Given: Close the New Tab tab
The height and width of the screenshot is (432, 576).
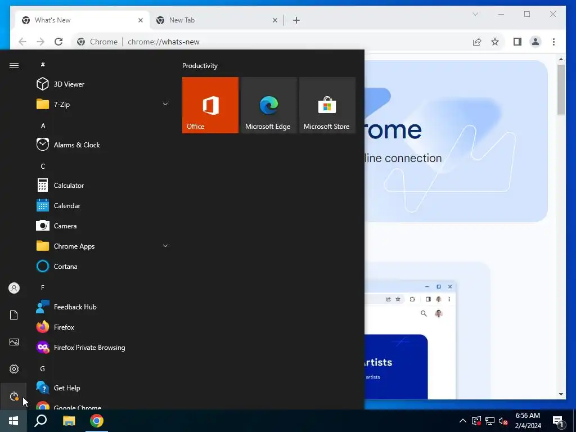Looking at the screenshot, I should tap(274, 20).
